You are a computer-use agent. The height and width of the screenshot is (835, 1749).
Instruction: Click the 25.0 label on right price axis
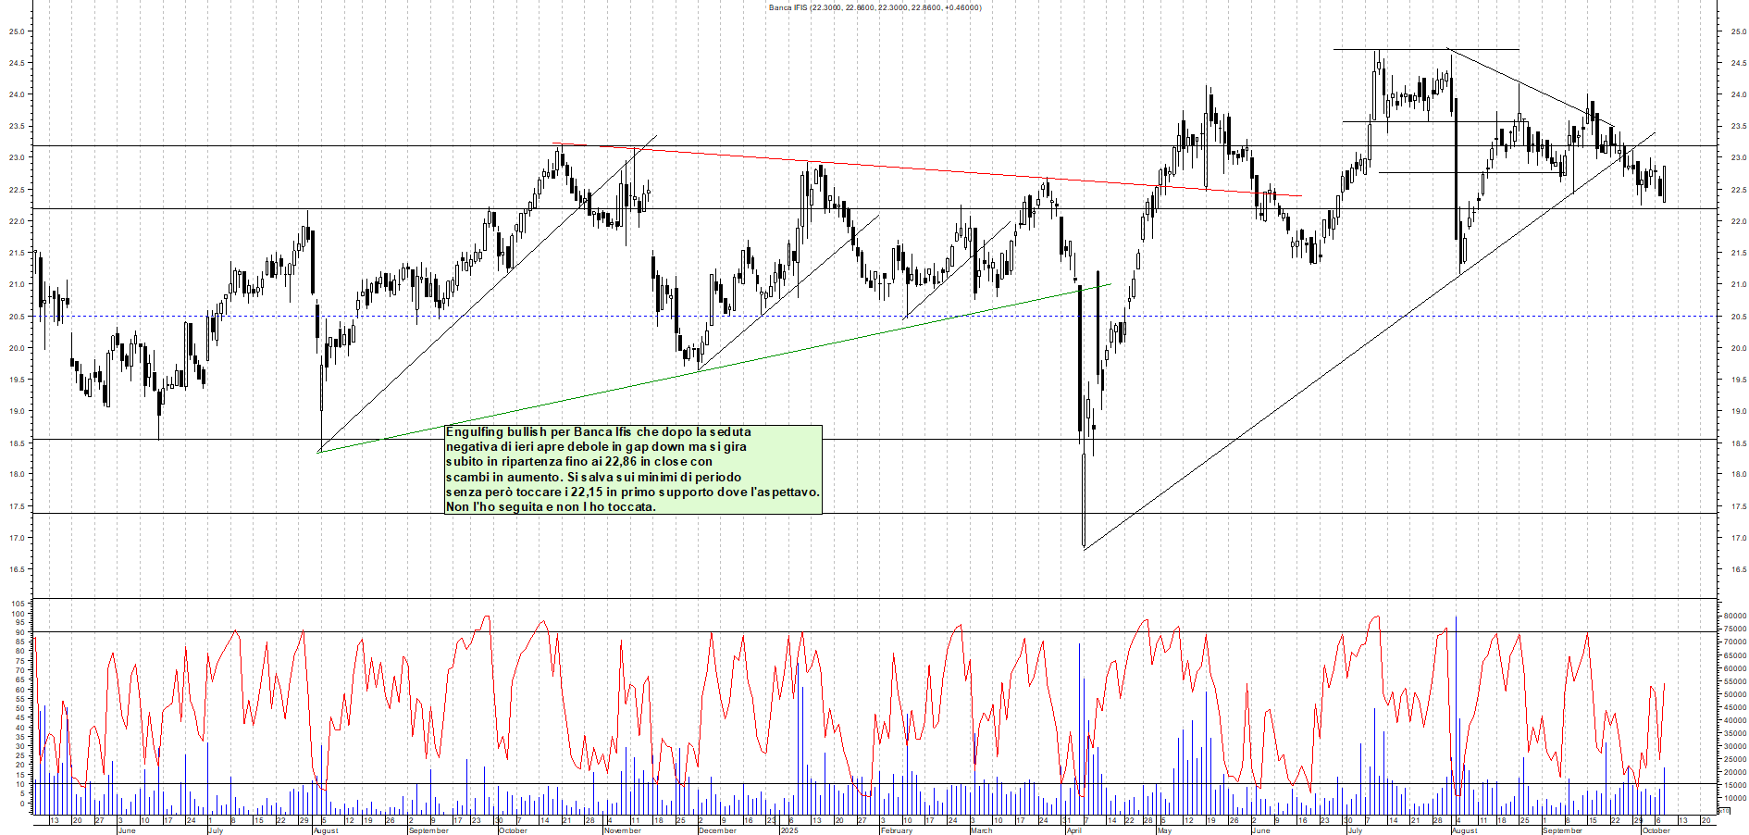[1738, 31]
